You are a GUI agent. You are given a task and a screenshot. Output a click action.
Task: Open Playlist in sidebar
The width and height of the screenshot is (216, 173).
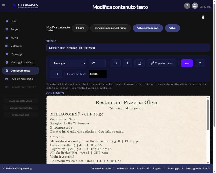[x=15, y=38]
